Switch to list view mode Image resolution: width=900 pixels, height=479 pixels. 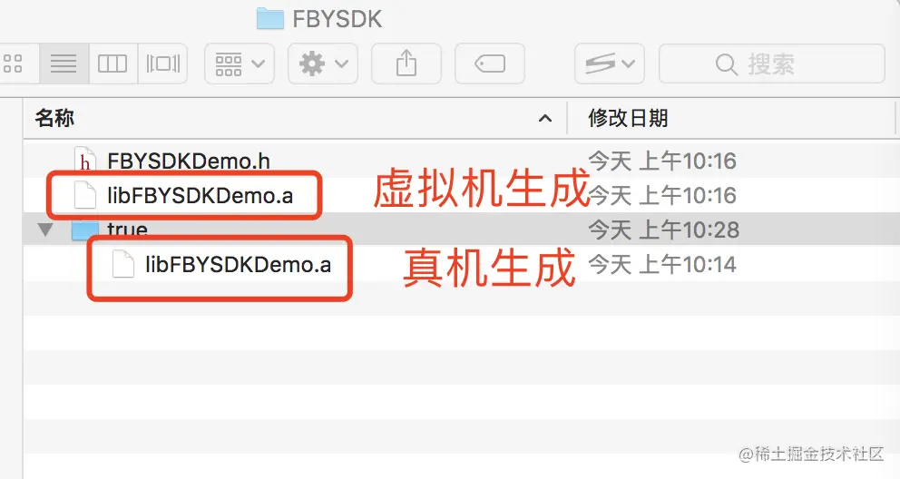64,64
